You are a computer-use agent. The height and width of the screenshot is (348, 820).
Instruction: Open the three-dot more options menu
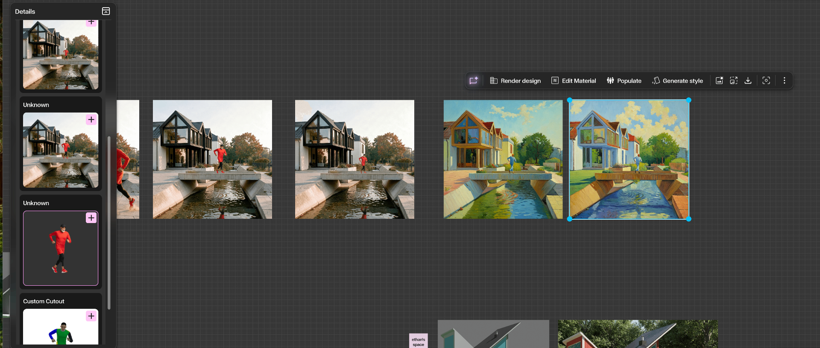click(x=784, y=81)
